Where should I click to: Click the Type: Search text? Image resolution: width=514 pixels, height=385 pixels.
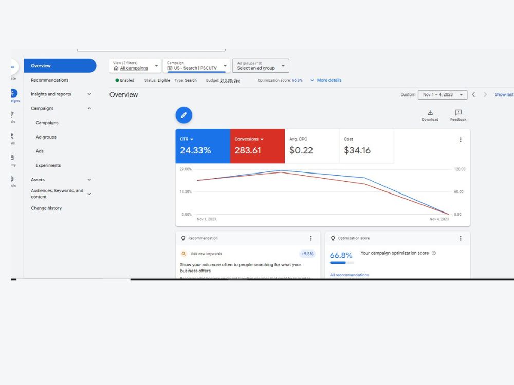coord(186,80)
